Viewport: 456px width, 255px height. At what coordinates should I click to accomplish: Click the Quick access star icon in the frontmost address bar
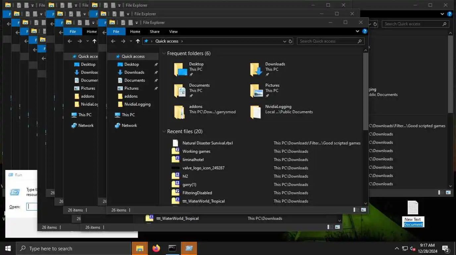click(146, 41)
